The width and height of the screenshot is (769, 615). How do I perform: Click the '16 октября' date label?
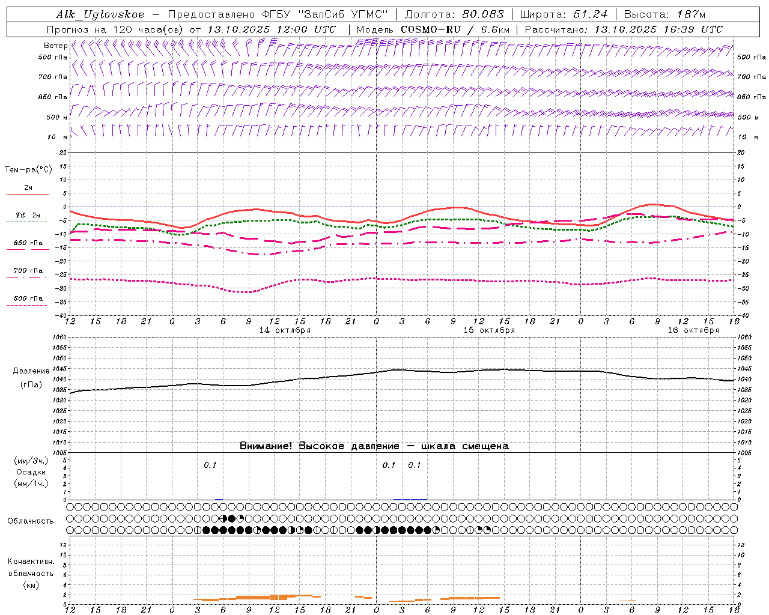pos(693,330)
